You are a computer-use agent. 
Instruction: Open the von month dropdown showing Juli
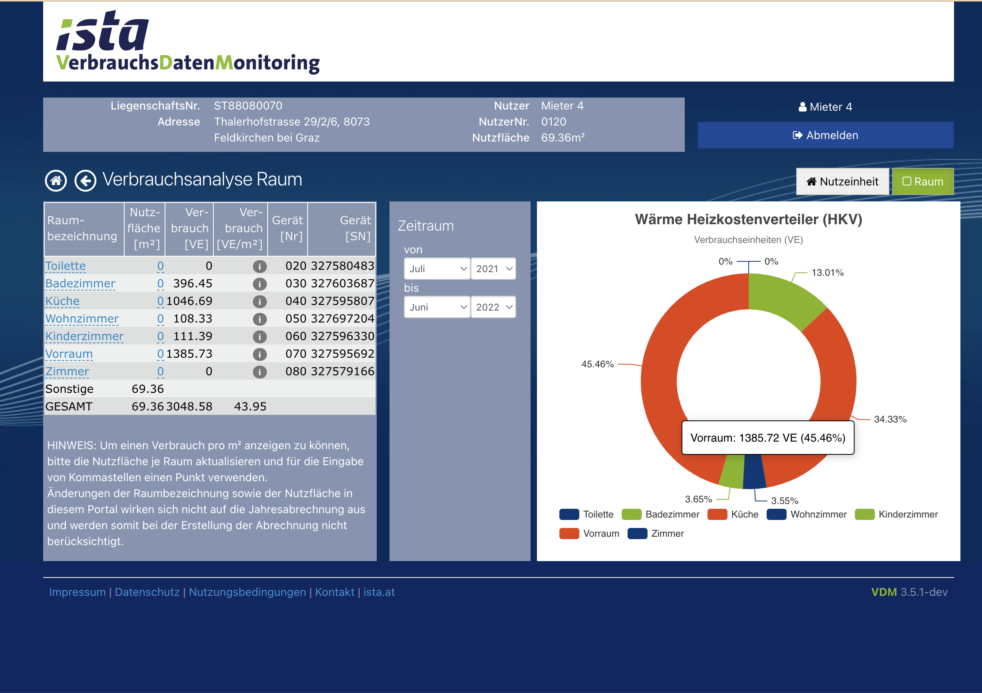tap(437, 269)
